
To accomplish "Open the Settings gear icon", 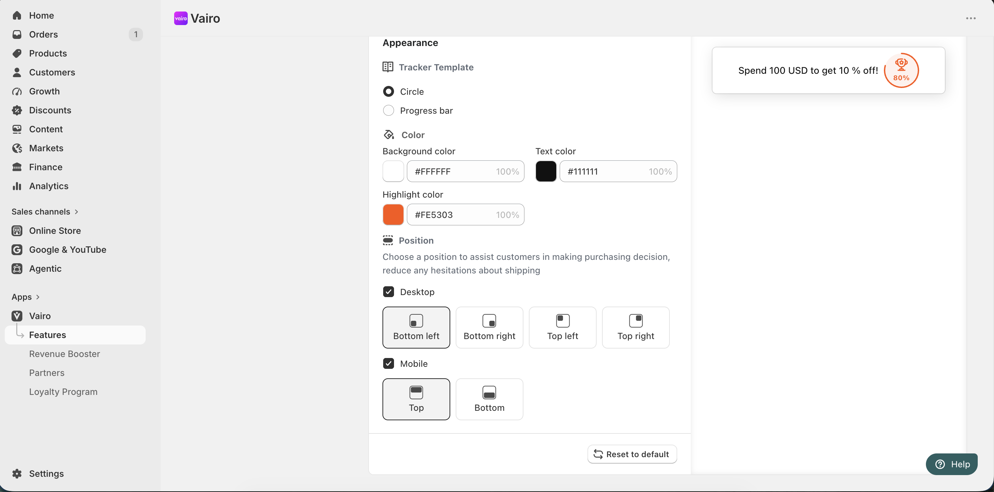I will (17, 473).
